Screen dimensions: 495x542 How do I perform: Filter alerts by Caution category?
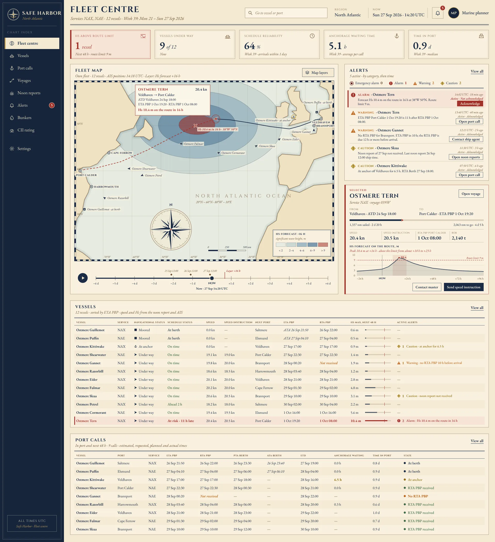pyautogui.click(x=451, y=83)
